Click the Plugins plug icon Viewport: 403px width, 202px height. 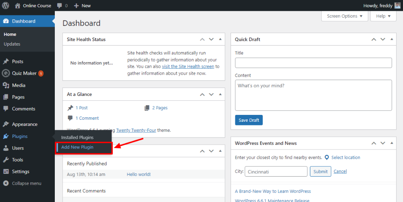point(6,136)
